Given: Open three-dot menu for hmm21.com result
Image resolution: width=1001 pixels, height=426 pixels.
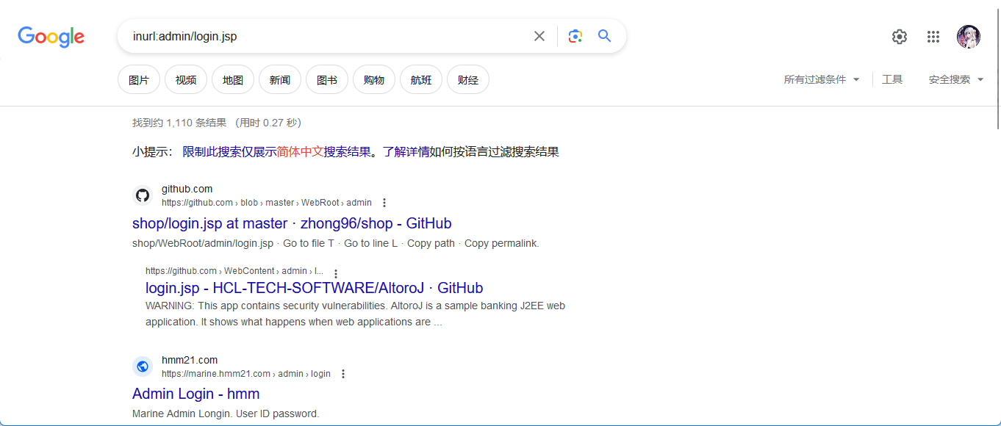Looking at the screenshot, I should (x=342, y=374).
